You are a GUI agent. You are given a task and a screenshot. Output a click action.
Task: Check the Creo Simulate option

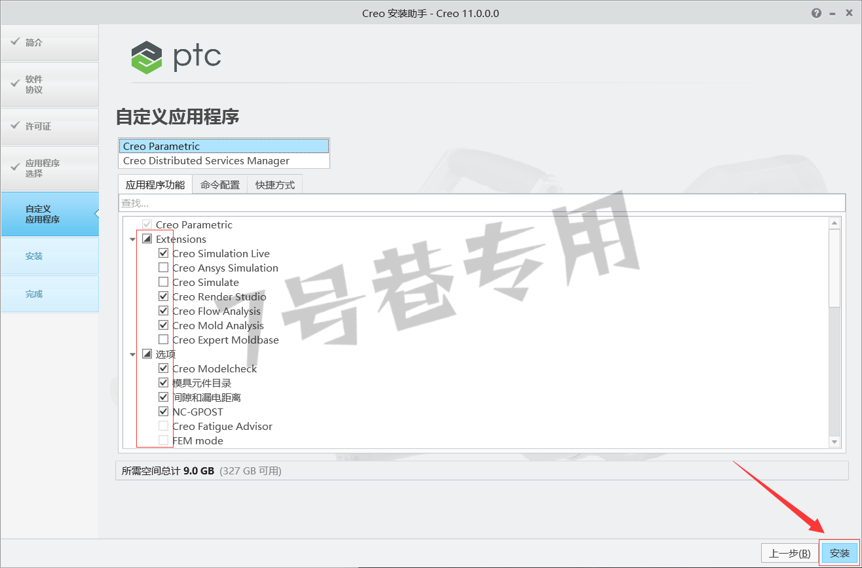(164, 282)
